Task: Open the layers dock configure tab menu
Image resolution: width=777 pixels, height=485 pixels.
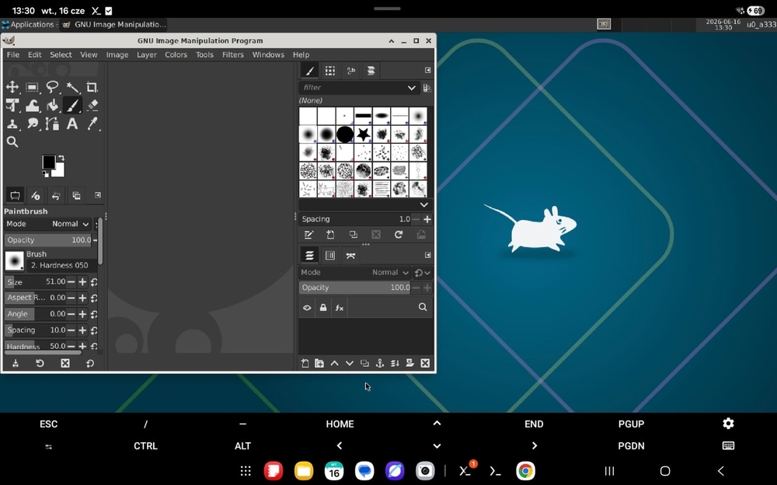Action: click(x=427, y=255)
